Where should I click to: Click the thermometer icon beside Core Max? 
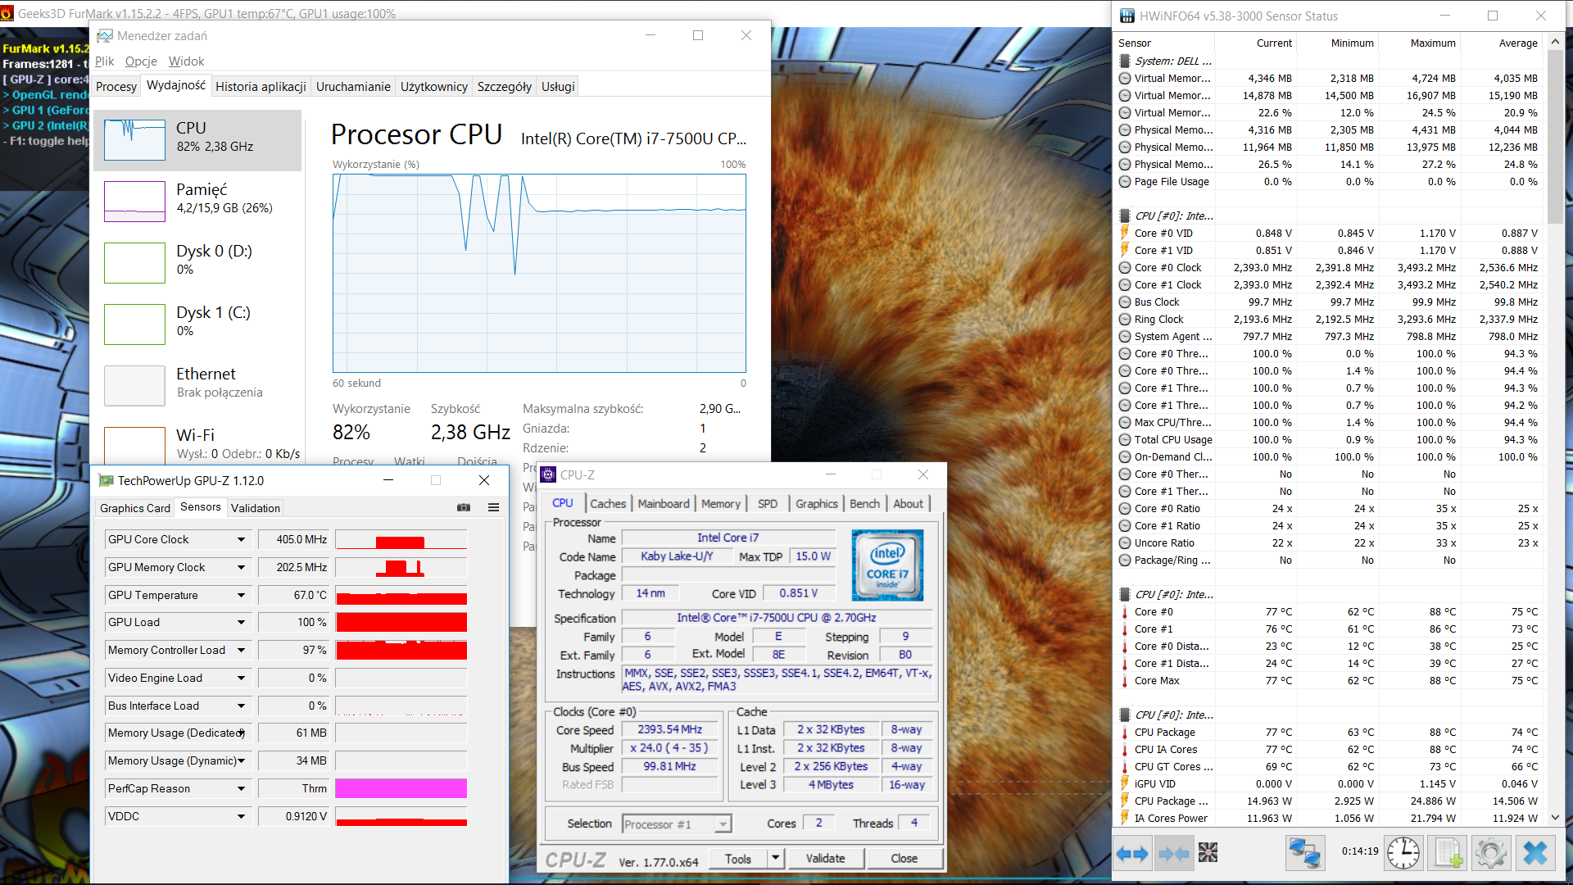click(x=1125, y=681)
